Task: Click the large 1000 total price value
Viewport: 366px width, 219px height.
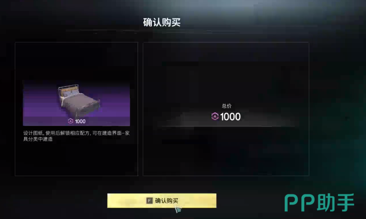Action: pyautogui.click(x=230, y=117)
